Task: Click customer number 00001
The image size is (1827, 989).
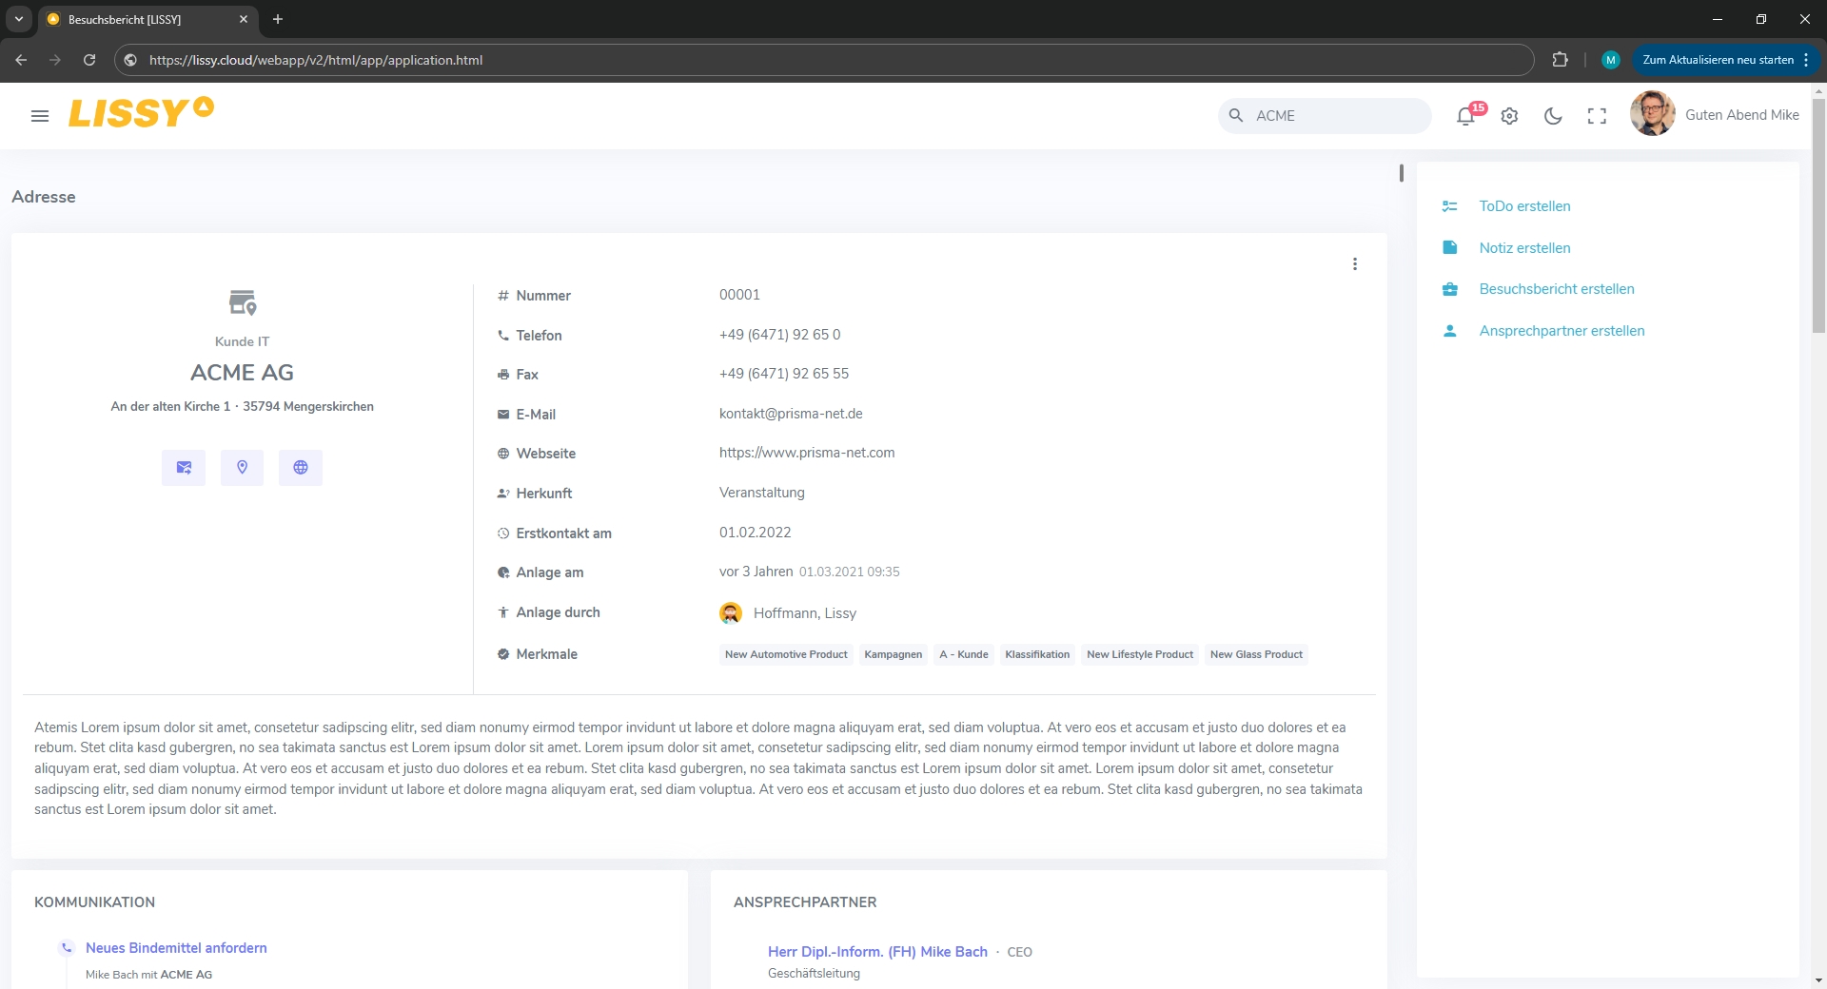Action: pyautogui.click(x=739, y=295)
